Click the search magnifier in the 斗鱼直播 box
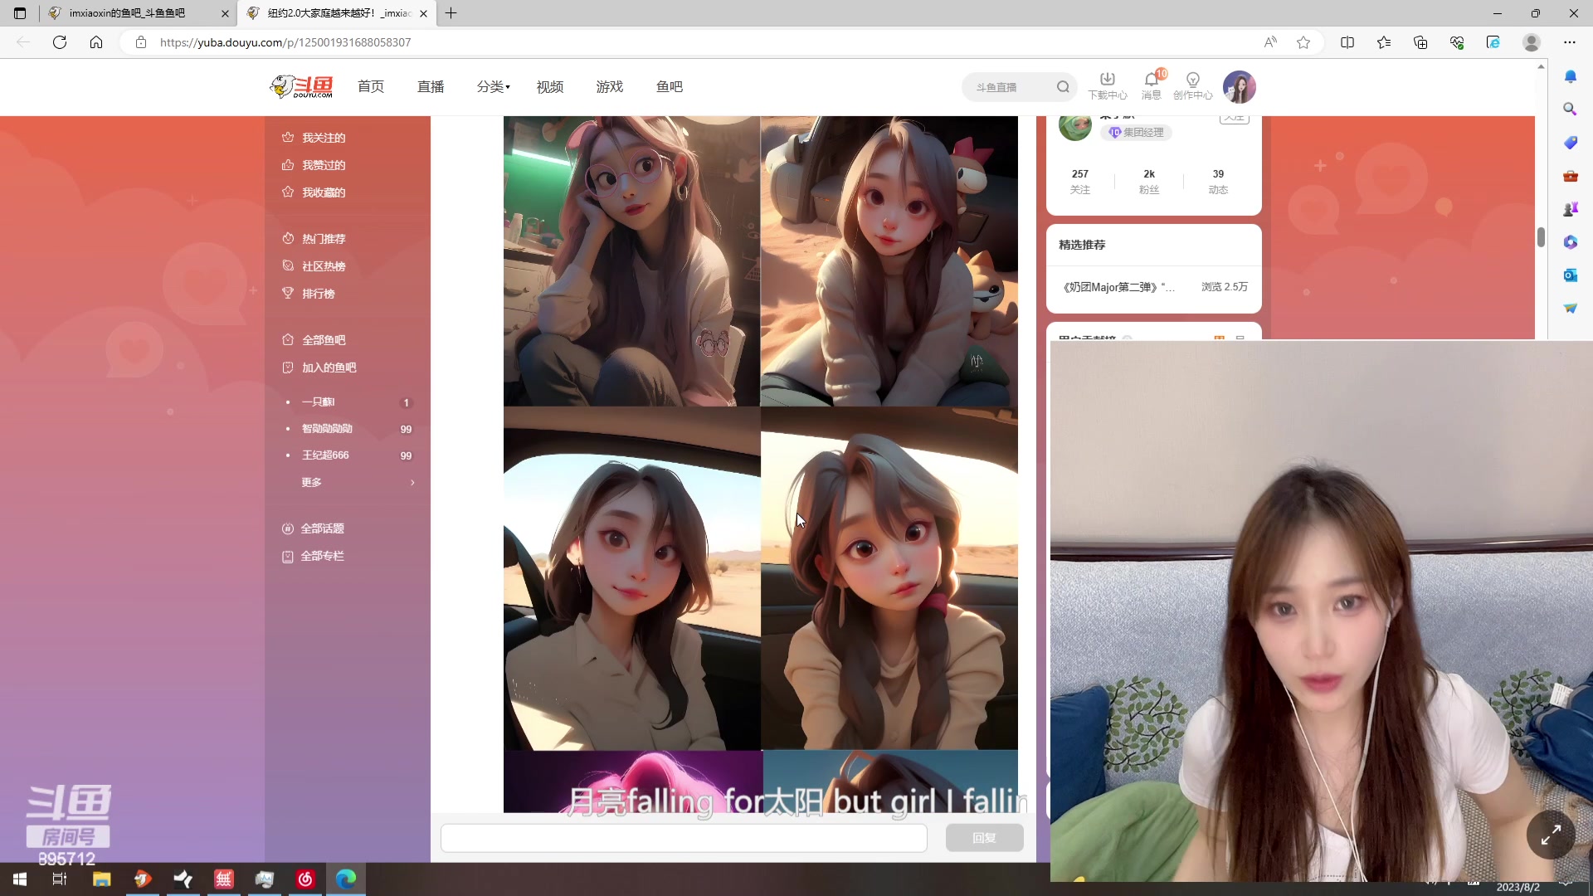 tap(1063, 87)
